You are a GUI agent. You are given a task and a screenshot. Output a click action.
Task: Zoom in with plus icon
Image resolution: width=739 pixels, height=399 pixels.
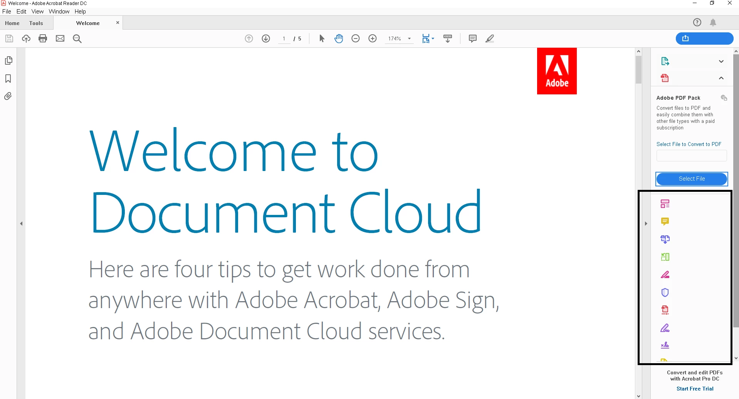click(373, 39)
